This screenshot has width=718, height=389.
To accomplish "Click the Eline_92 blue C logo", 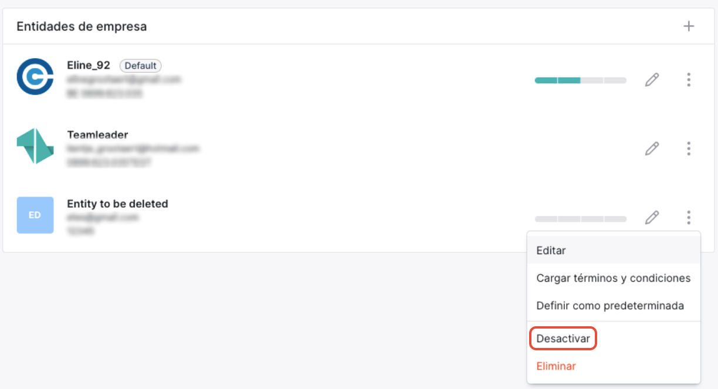I will (35, 76).
